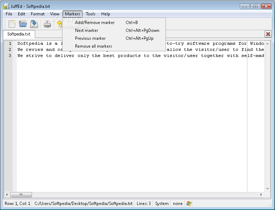Choose Next marker menu entry
This screenshot has width=275, height=210.
(x=114, y=30)
